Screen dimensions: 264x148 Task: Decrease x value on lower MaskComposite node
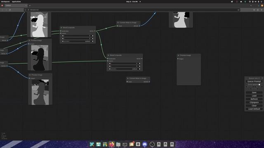pyautogui.click(x=110, y=63)
